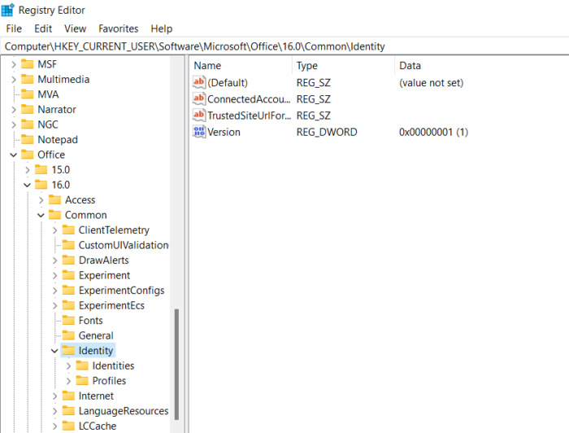Collapse the 16.0 key
This screenshot has width=569, height=433.
(x=27, y=186)
